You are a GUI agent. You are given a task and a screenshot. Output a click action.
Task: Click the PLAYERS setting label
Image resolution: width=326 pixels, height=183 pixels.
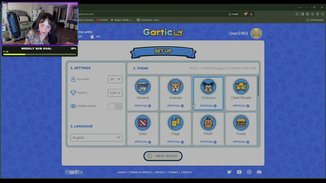83,79
